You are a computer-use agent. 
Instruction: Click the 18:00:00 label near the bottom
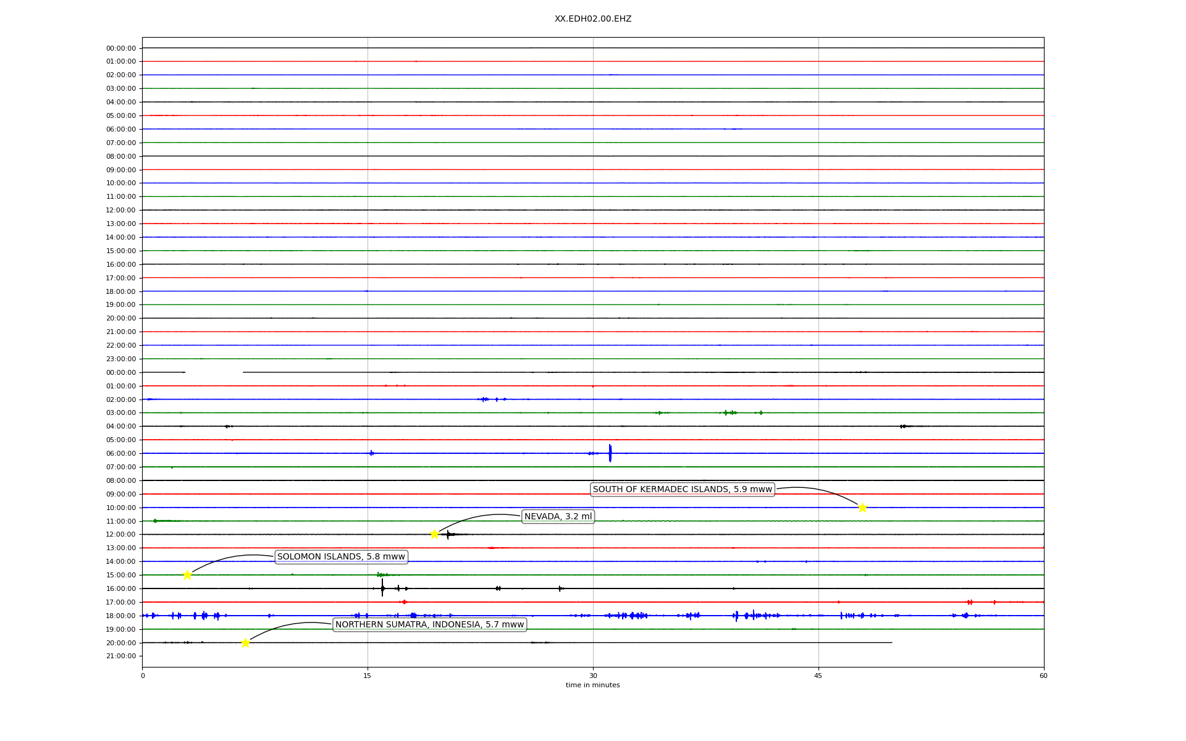pos(120,616)
